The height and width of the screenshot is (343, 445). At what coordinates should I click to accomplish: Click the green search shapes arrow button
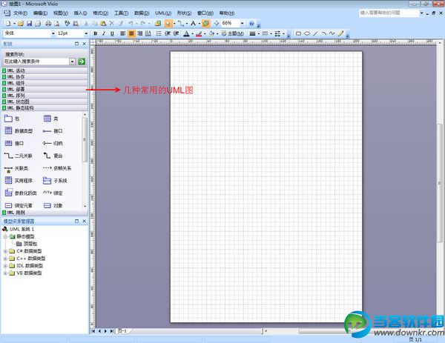tap(82, 61)
